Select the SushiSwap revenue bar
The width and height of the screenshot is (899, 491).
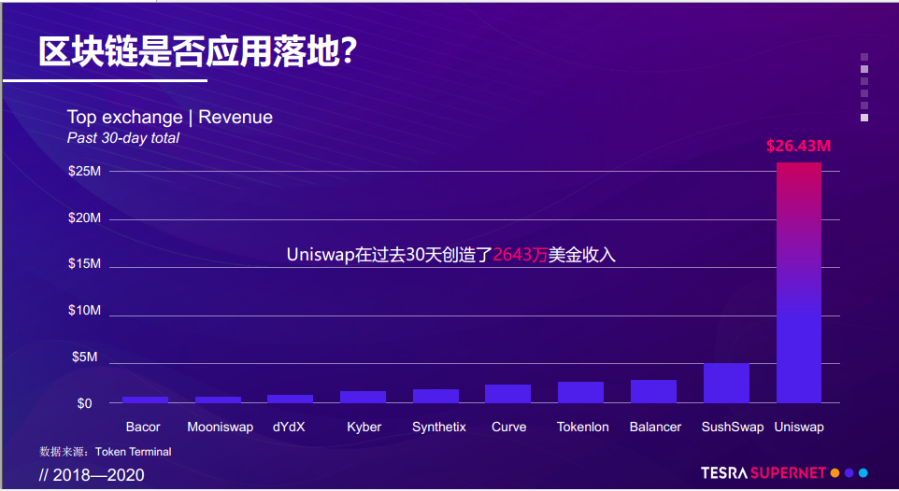(x=726, y=383)
